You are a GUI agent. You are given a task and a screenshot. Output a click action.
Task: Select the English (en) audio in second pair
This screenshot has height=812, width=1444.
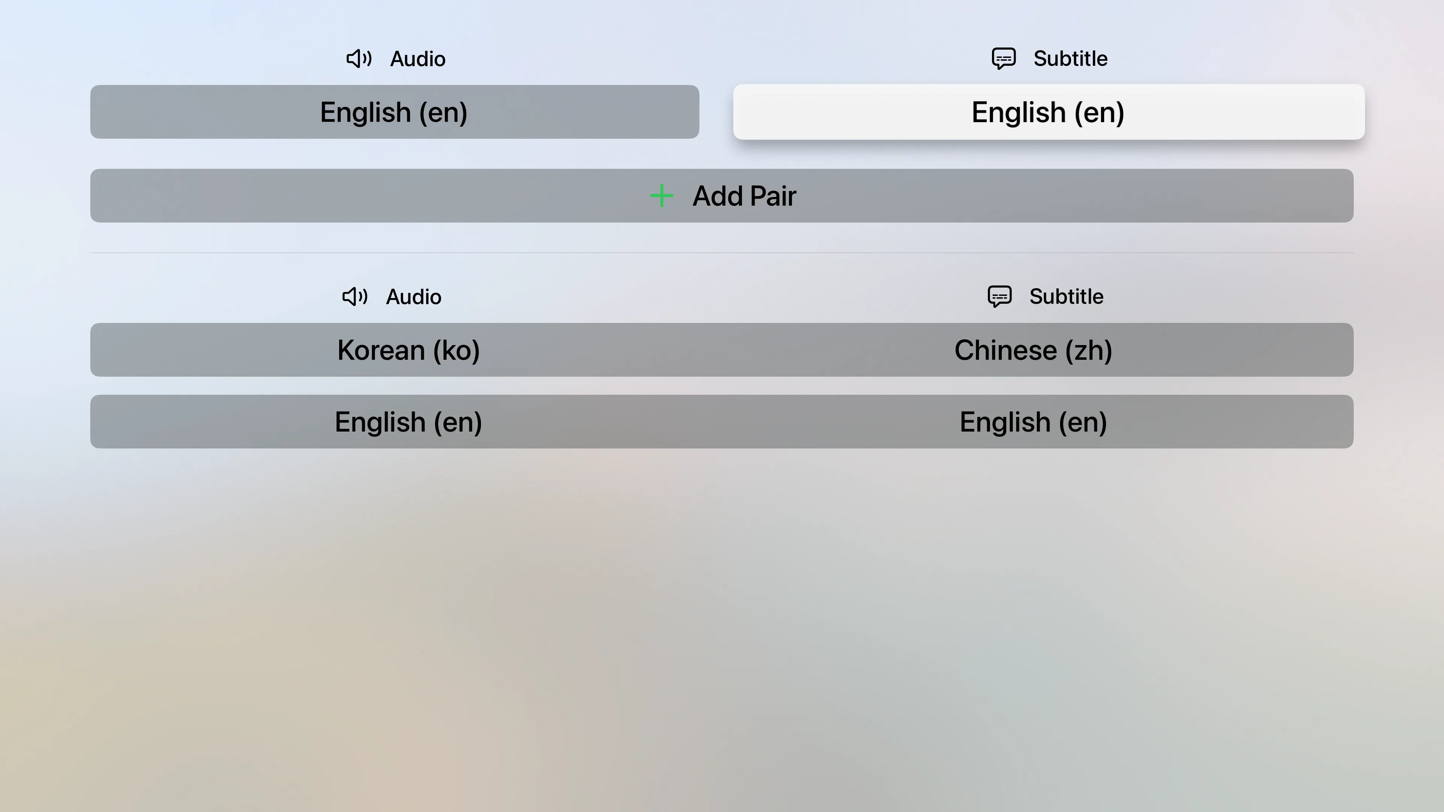[x=409, y=421]
